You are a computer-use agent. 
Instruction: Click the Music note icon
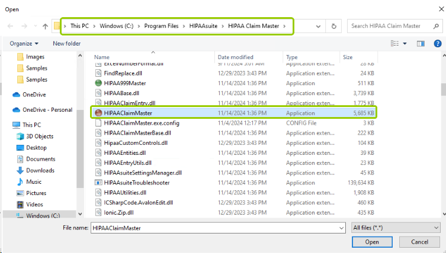pyautogui.click(x=20, y=181)
